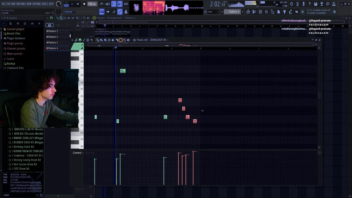Select the Piano roll select tool

120,40
